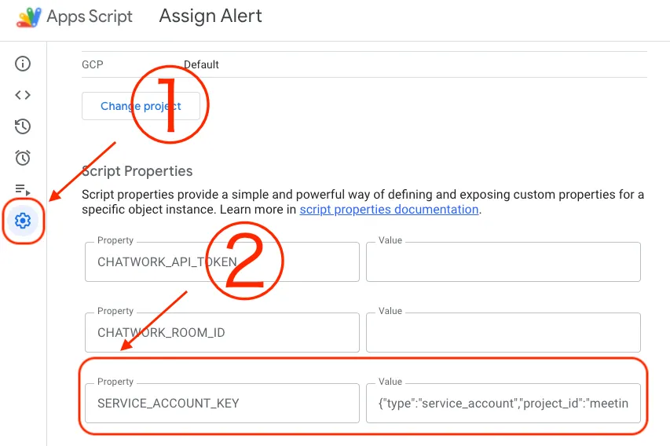Open Project Settings gear icon
The width and height of the screenshot is (670, 446).
[x=23, y=221]
